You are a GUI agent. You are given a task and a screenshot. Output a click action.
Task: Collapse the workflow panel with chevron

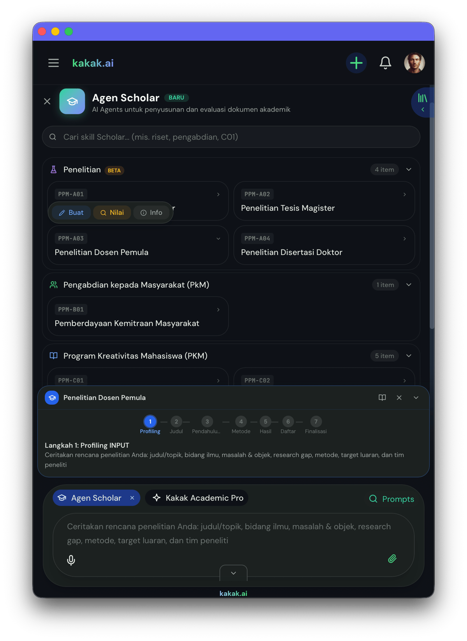pyautogui.click(x=416, y=398)
